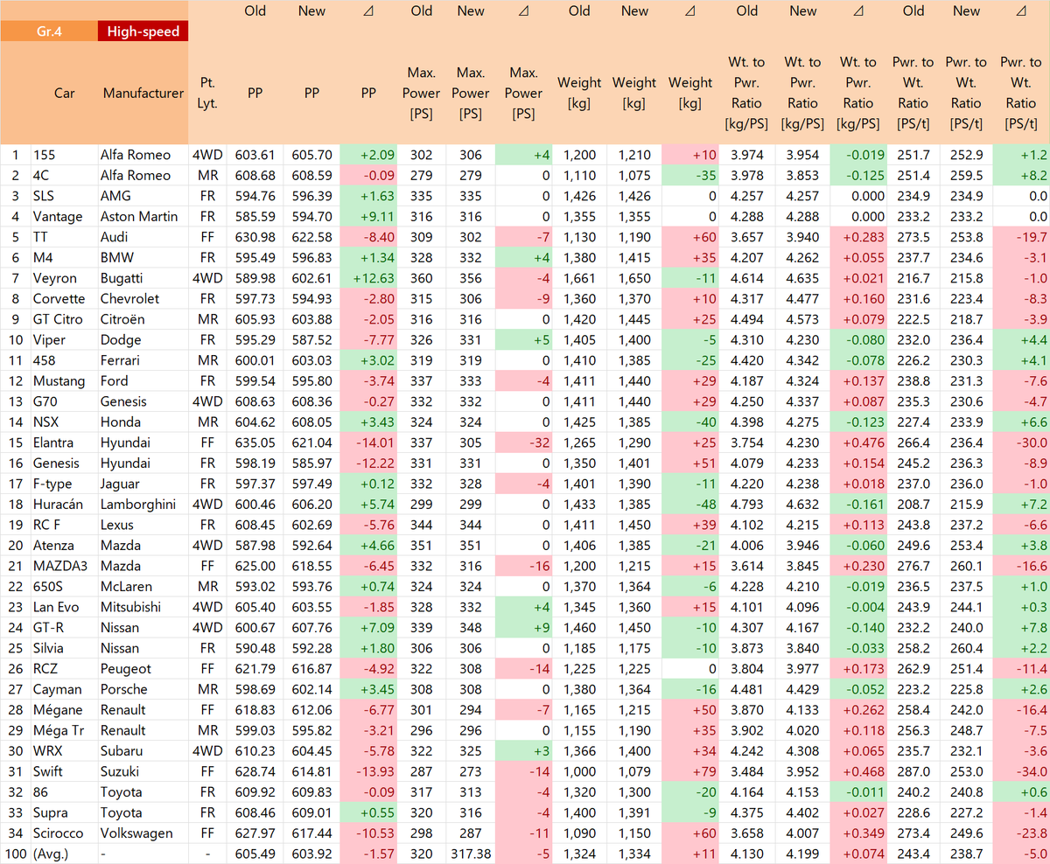Click the 'Mégane' car cell

(65, 709)
